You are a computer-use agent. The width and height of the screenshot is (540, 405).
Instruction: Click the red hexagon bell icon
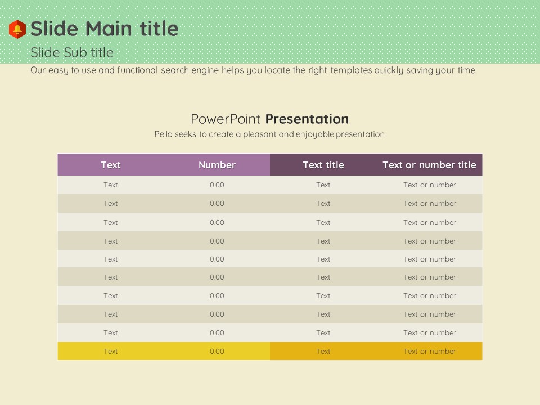tap(17, 29)
